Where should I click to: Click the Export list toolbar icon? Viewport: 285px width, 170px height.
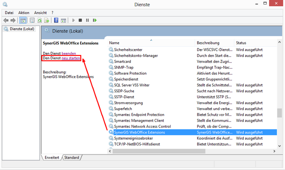[x=47, y=20]
